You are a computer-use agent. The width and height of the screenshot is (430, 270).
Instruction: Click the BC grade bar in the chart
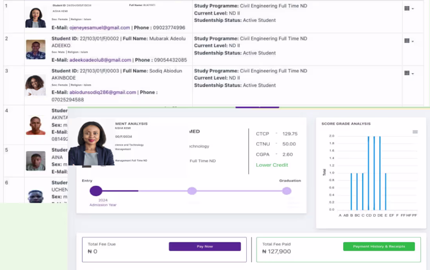[357, 192]
